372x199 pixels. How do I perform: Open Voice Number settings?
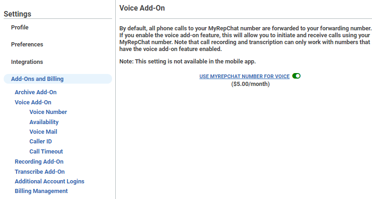coord(48,112)
